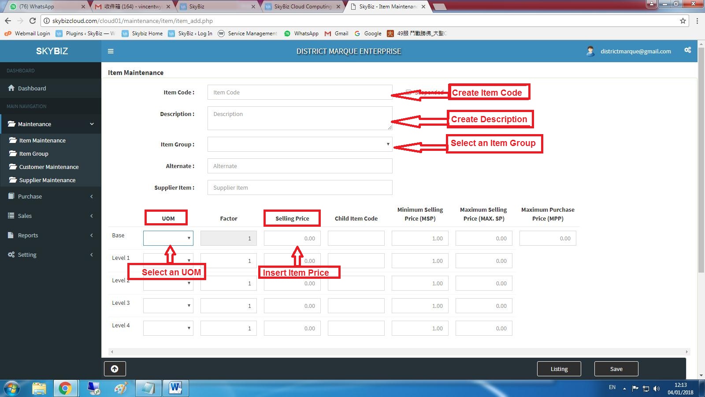This screenshot has height=397, width=705.
Task: Expand the Level 3 UOM dropdown
Action: tap(168, 306)
